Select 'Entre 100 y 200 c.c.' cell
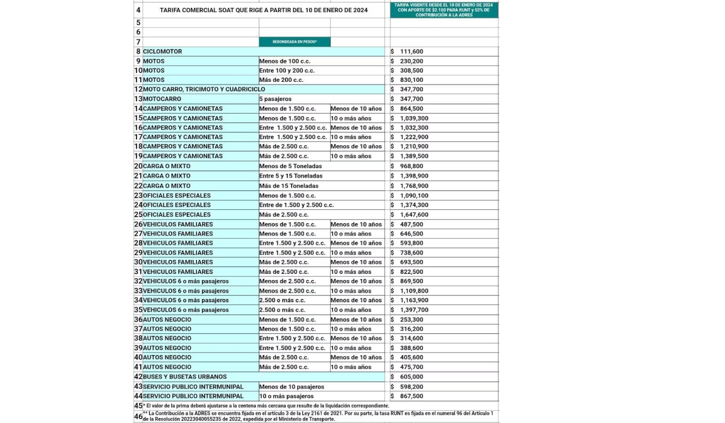725x423 pixels. tap(321, 71)
